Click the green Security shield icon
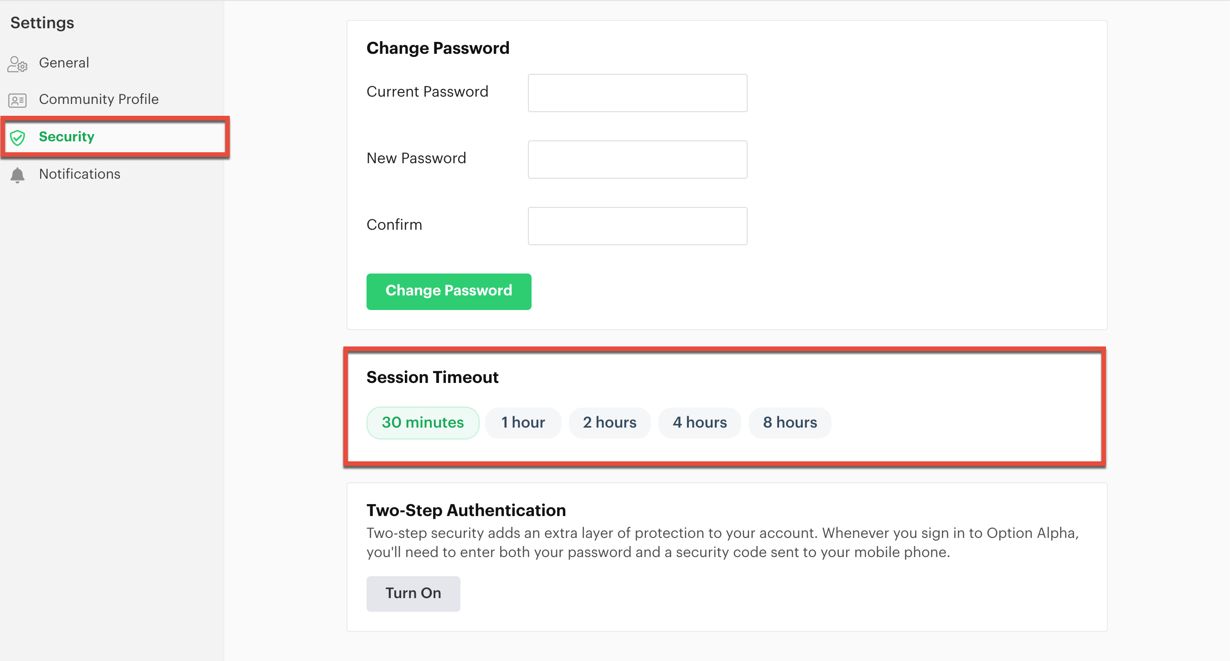The image size is (1230, 661). 18,138
